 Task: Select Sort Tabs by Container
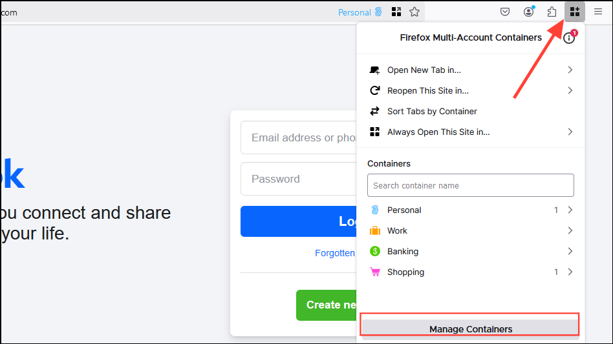(471, 111)
